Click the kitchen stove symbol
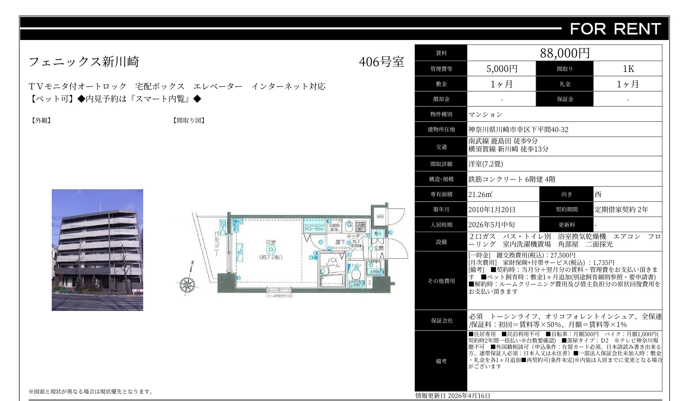This screenshot has width=691, height=401. point(361,226)
